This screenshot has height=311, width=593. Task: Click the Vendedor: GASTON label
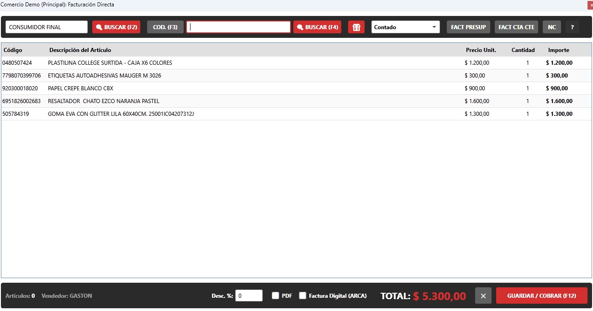click(x=67, y=295)
